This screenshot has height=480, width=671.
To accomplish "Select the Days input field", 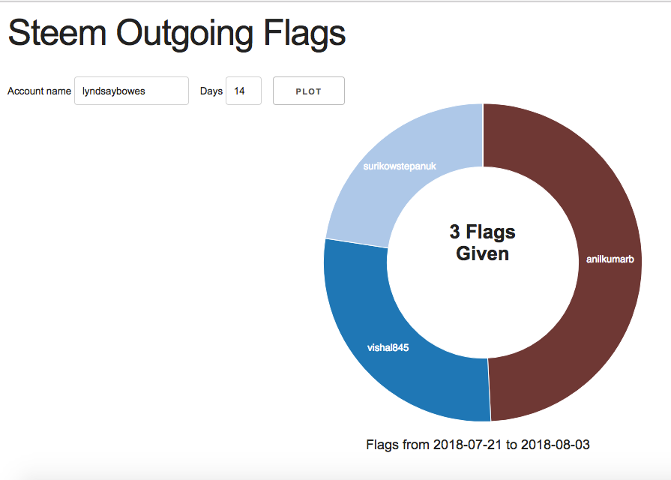I will click(244, 91).
